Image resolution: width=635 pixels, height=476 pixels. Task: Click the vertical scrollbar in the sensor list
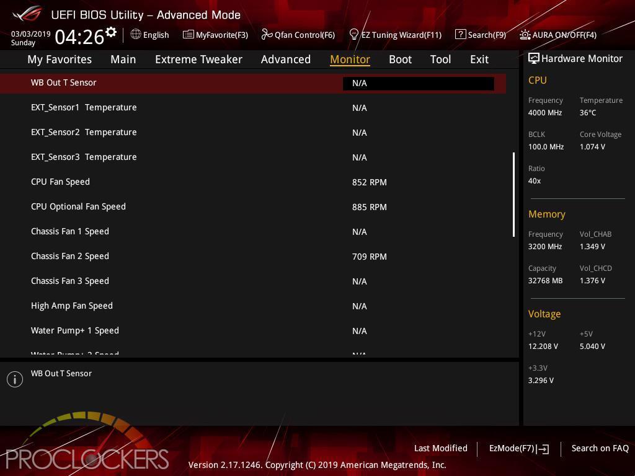click(x=513, y=194)
